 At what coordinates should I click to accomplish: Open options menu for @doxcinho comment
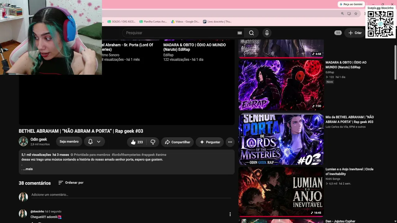230,214
